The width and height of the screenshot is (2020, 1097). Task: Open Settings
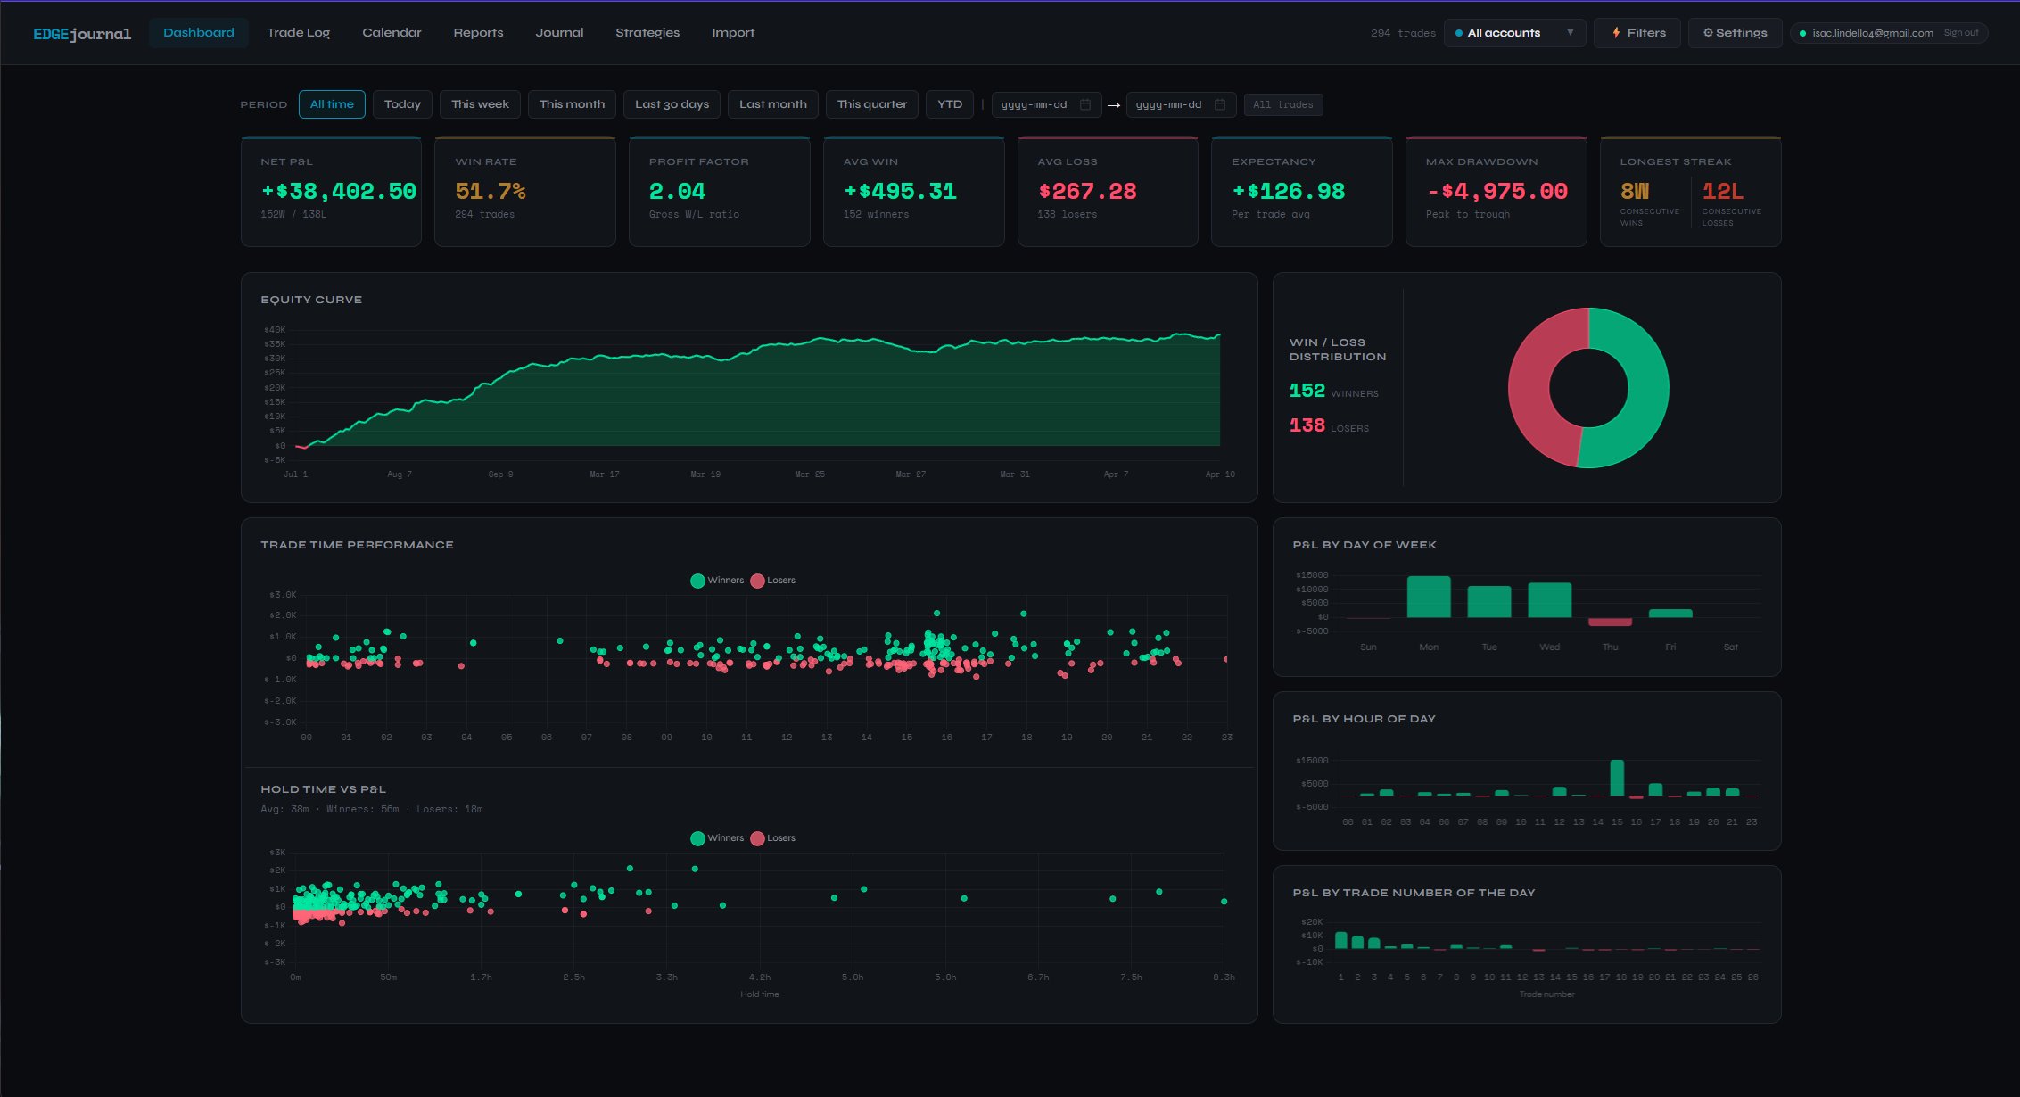tap(1735, 33)
